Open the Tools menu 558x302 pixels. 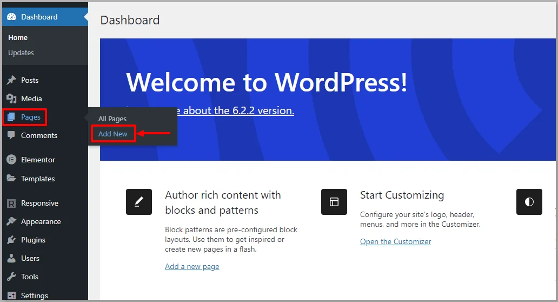pyautogui.click(x=30, y=277)
